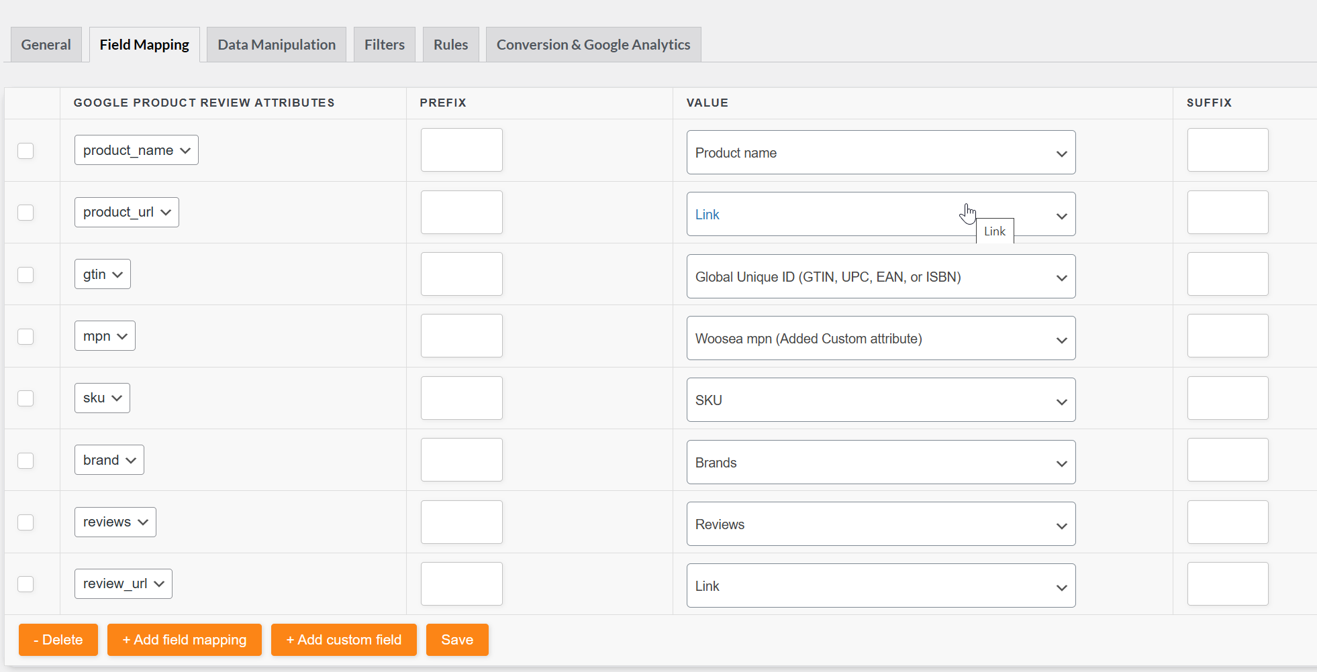Open the Woosea mpn value dropdown

881,339
